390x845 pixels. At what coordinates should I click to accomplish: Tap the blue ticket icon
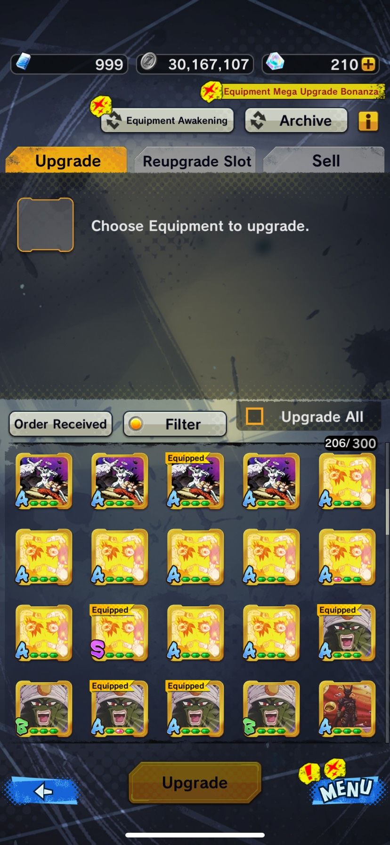23,62
